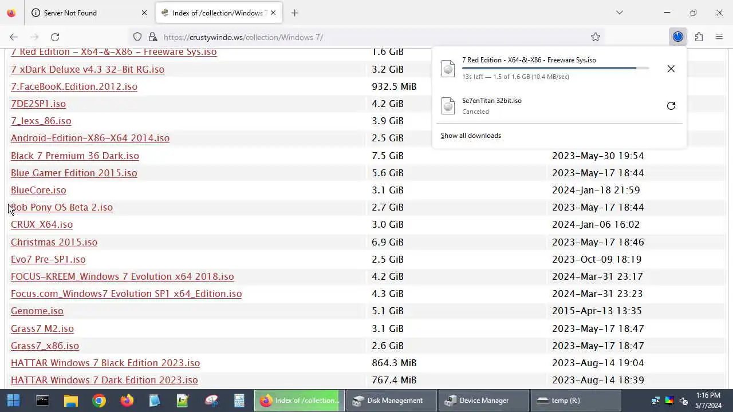
Task: Click HATTAR Windows 7 Dark Edition 2023.iso
Action: coord(104,380)
